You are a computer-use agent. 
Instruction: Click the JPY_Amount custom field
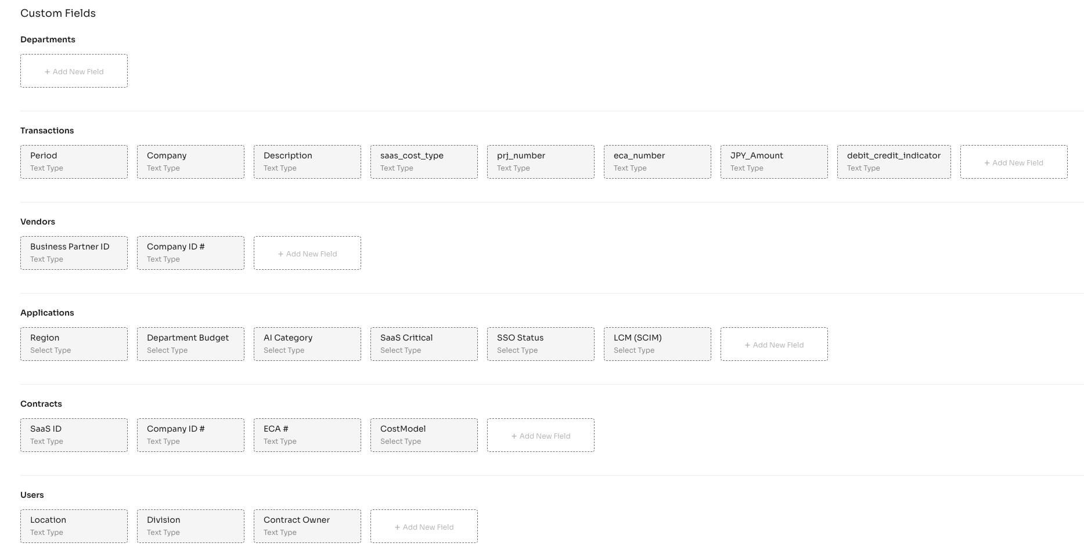[774, 161]
